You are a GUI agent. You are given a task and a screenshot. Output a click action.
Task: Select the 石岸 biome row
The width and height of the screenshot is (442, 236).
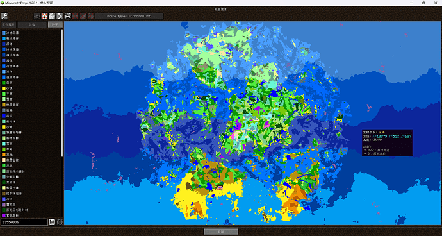[31, 110]
